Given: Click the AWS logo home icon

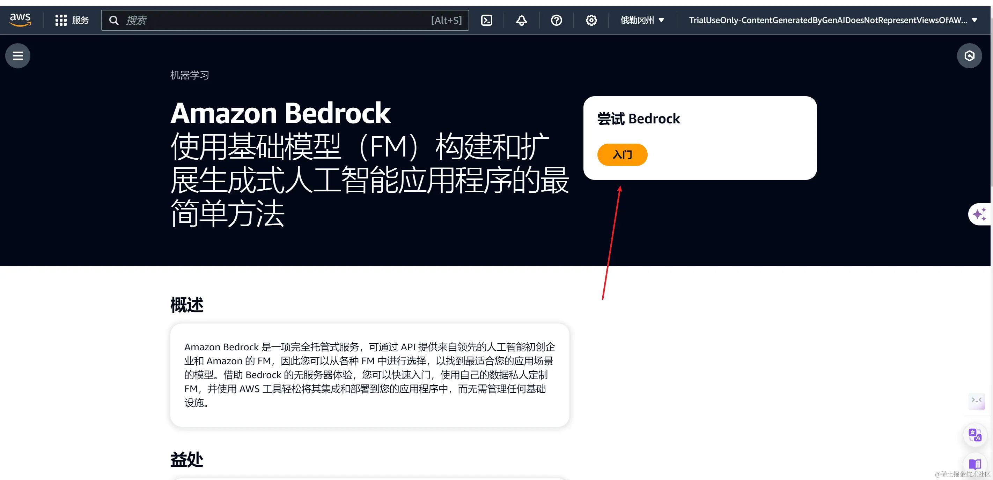Looking at the screenshot, I should pos(20,20).
